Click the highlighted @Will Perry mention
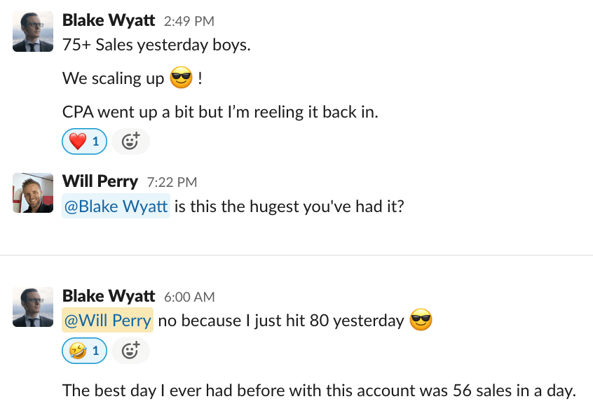This screenshot has height=413, width=593. coord(108,321)
